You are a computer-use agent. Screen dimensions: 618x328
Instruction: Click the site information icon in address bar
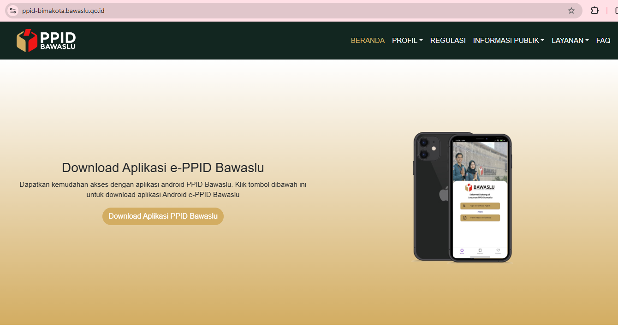tap(12, 10)
